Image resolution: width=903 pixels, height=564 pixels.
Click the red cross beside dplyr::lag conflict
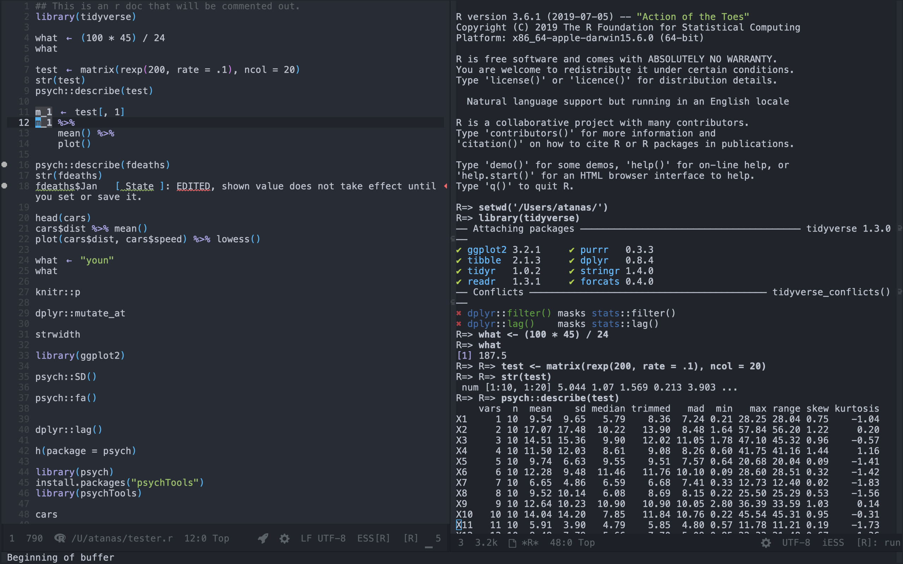(459, 324)
